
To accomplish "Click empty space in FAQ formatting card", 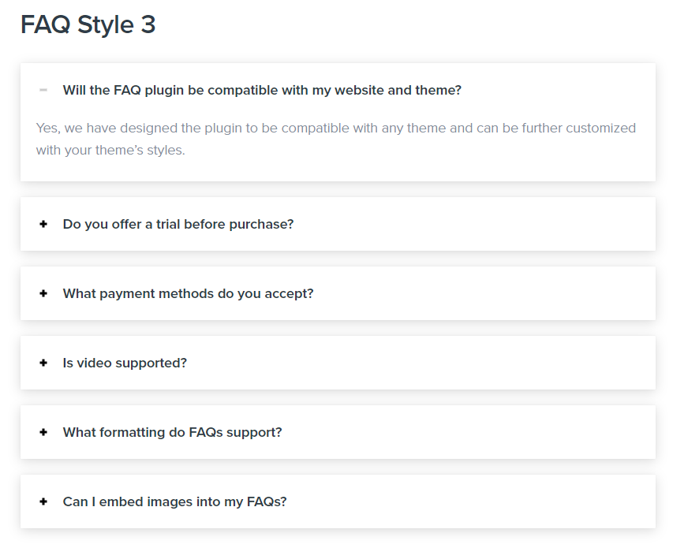I will pos(468,432).
